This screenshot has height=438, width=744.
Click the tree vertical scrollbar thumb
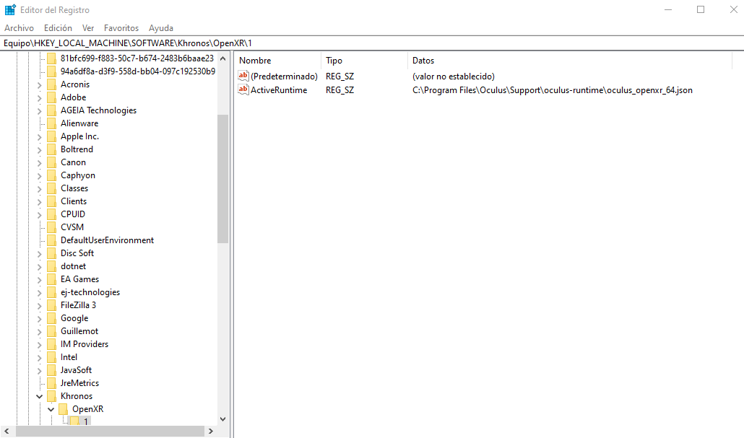(x=222, y=179)
